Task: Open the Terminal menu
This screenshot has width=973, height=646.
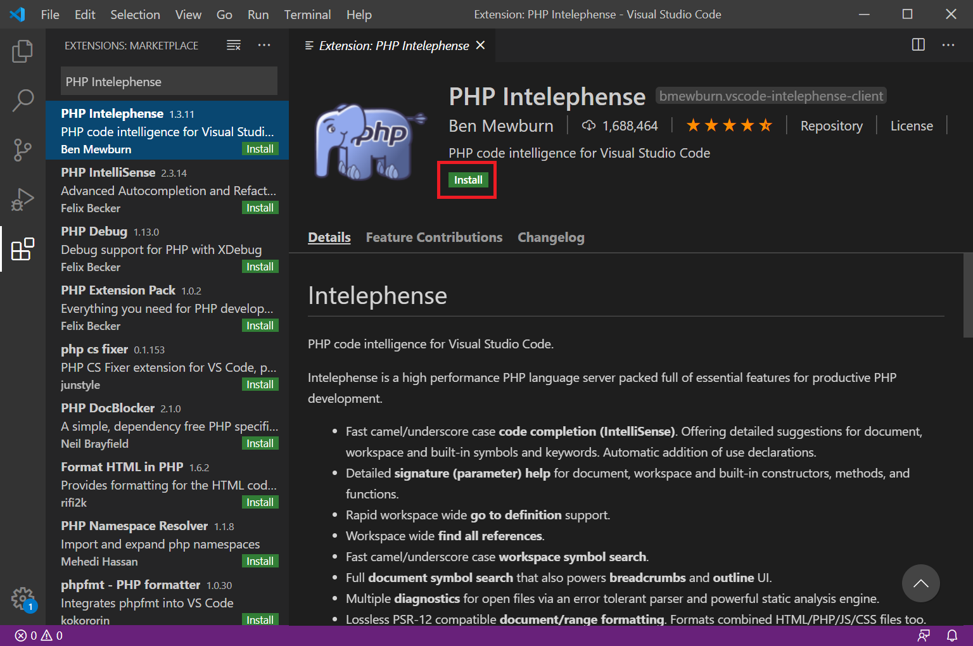Action: pos(307,14)
